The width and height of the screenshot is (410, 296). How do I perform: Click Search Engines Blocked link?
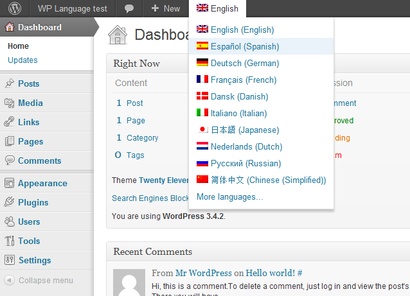150,198
